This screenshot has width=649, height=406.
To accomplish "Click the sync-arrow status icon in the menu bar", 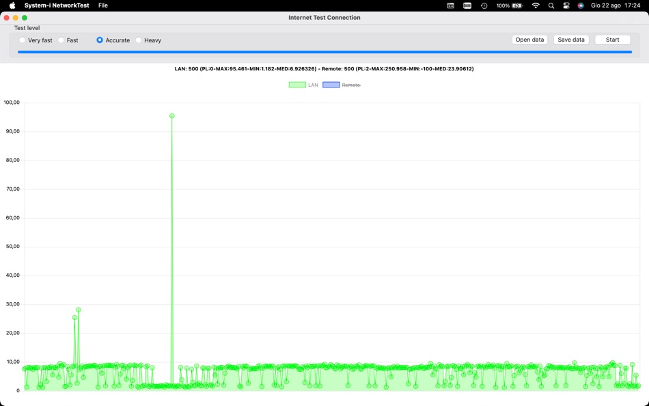I will pos(484,5).
